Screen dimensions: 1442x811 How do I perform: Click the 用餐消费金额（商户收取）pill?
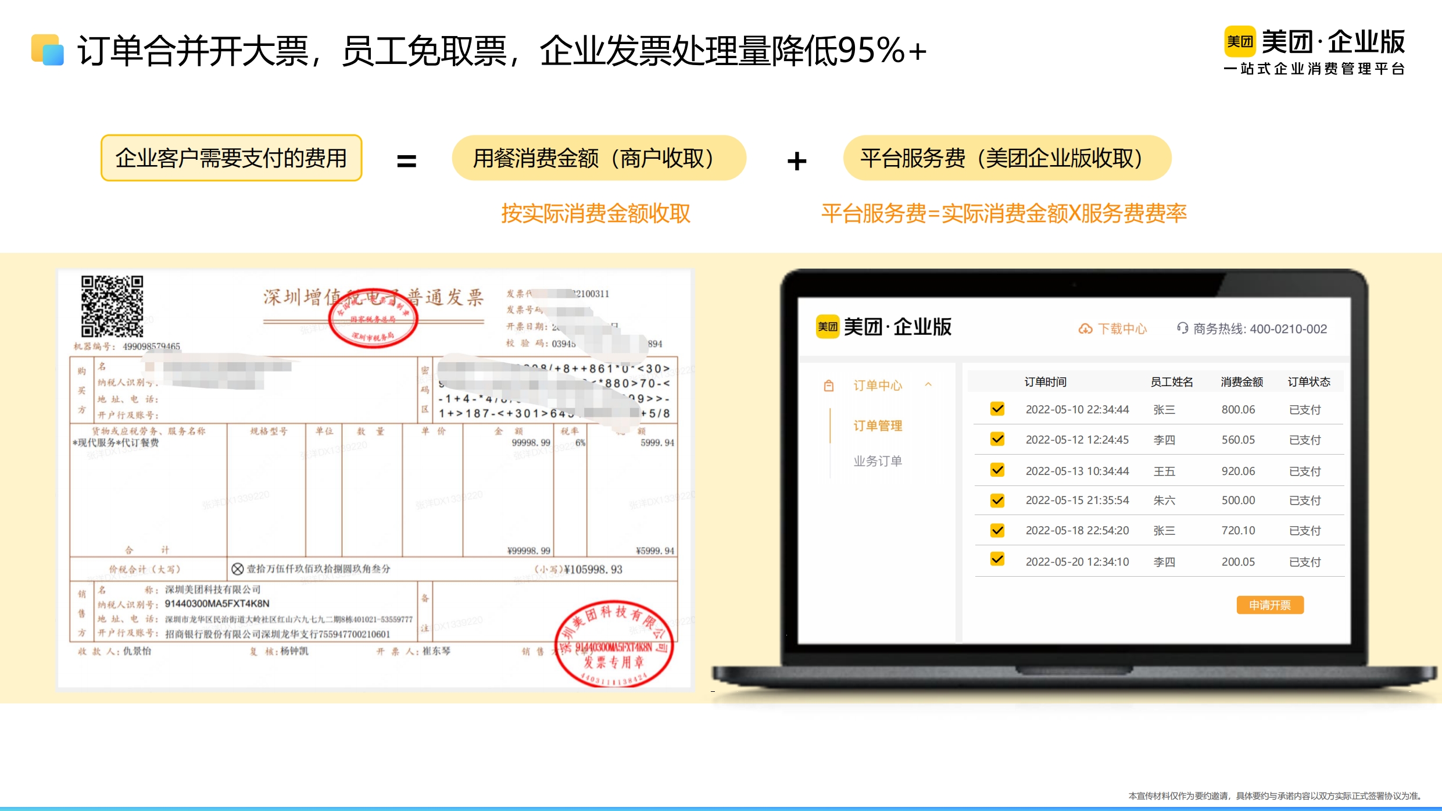tap(599, 158)
